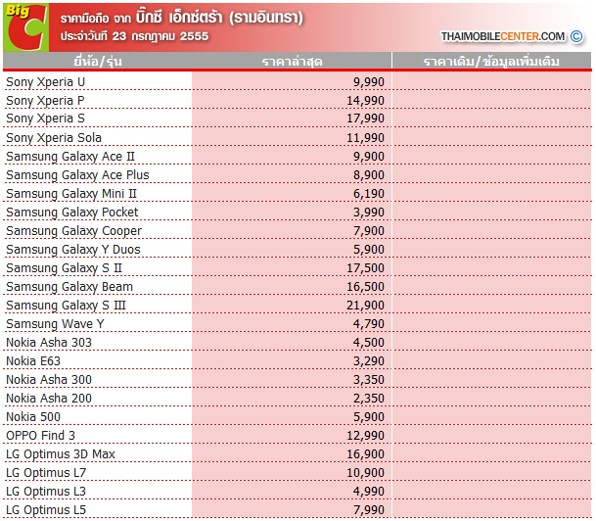Click the 7,990 price for Optimus L5

tap(369, 510)
